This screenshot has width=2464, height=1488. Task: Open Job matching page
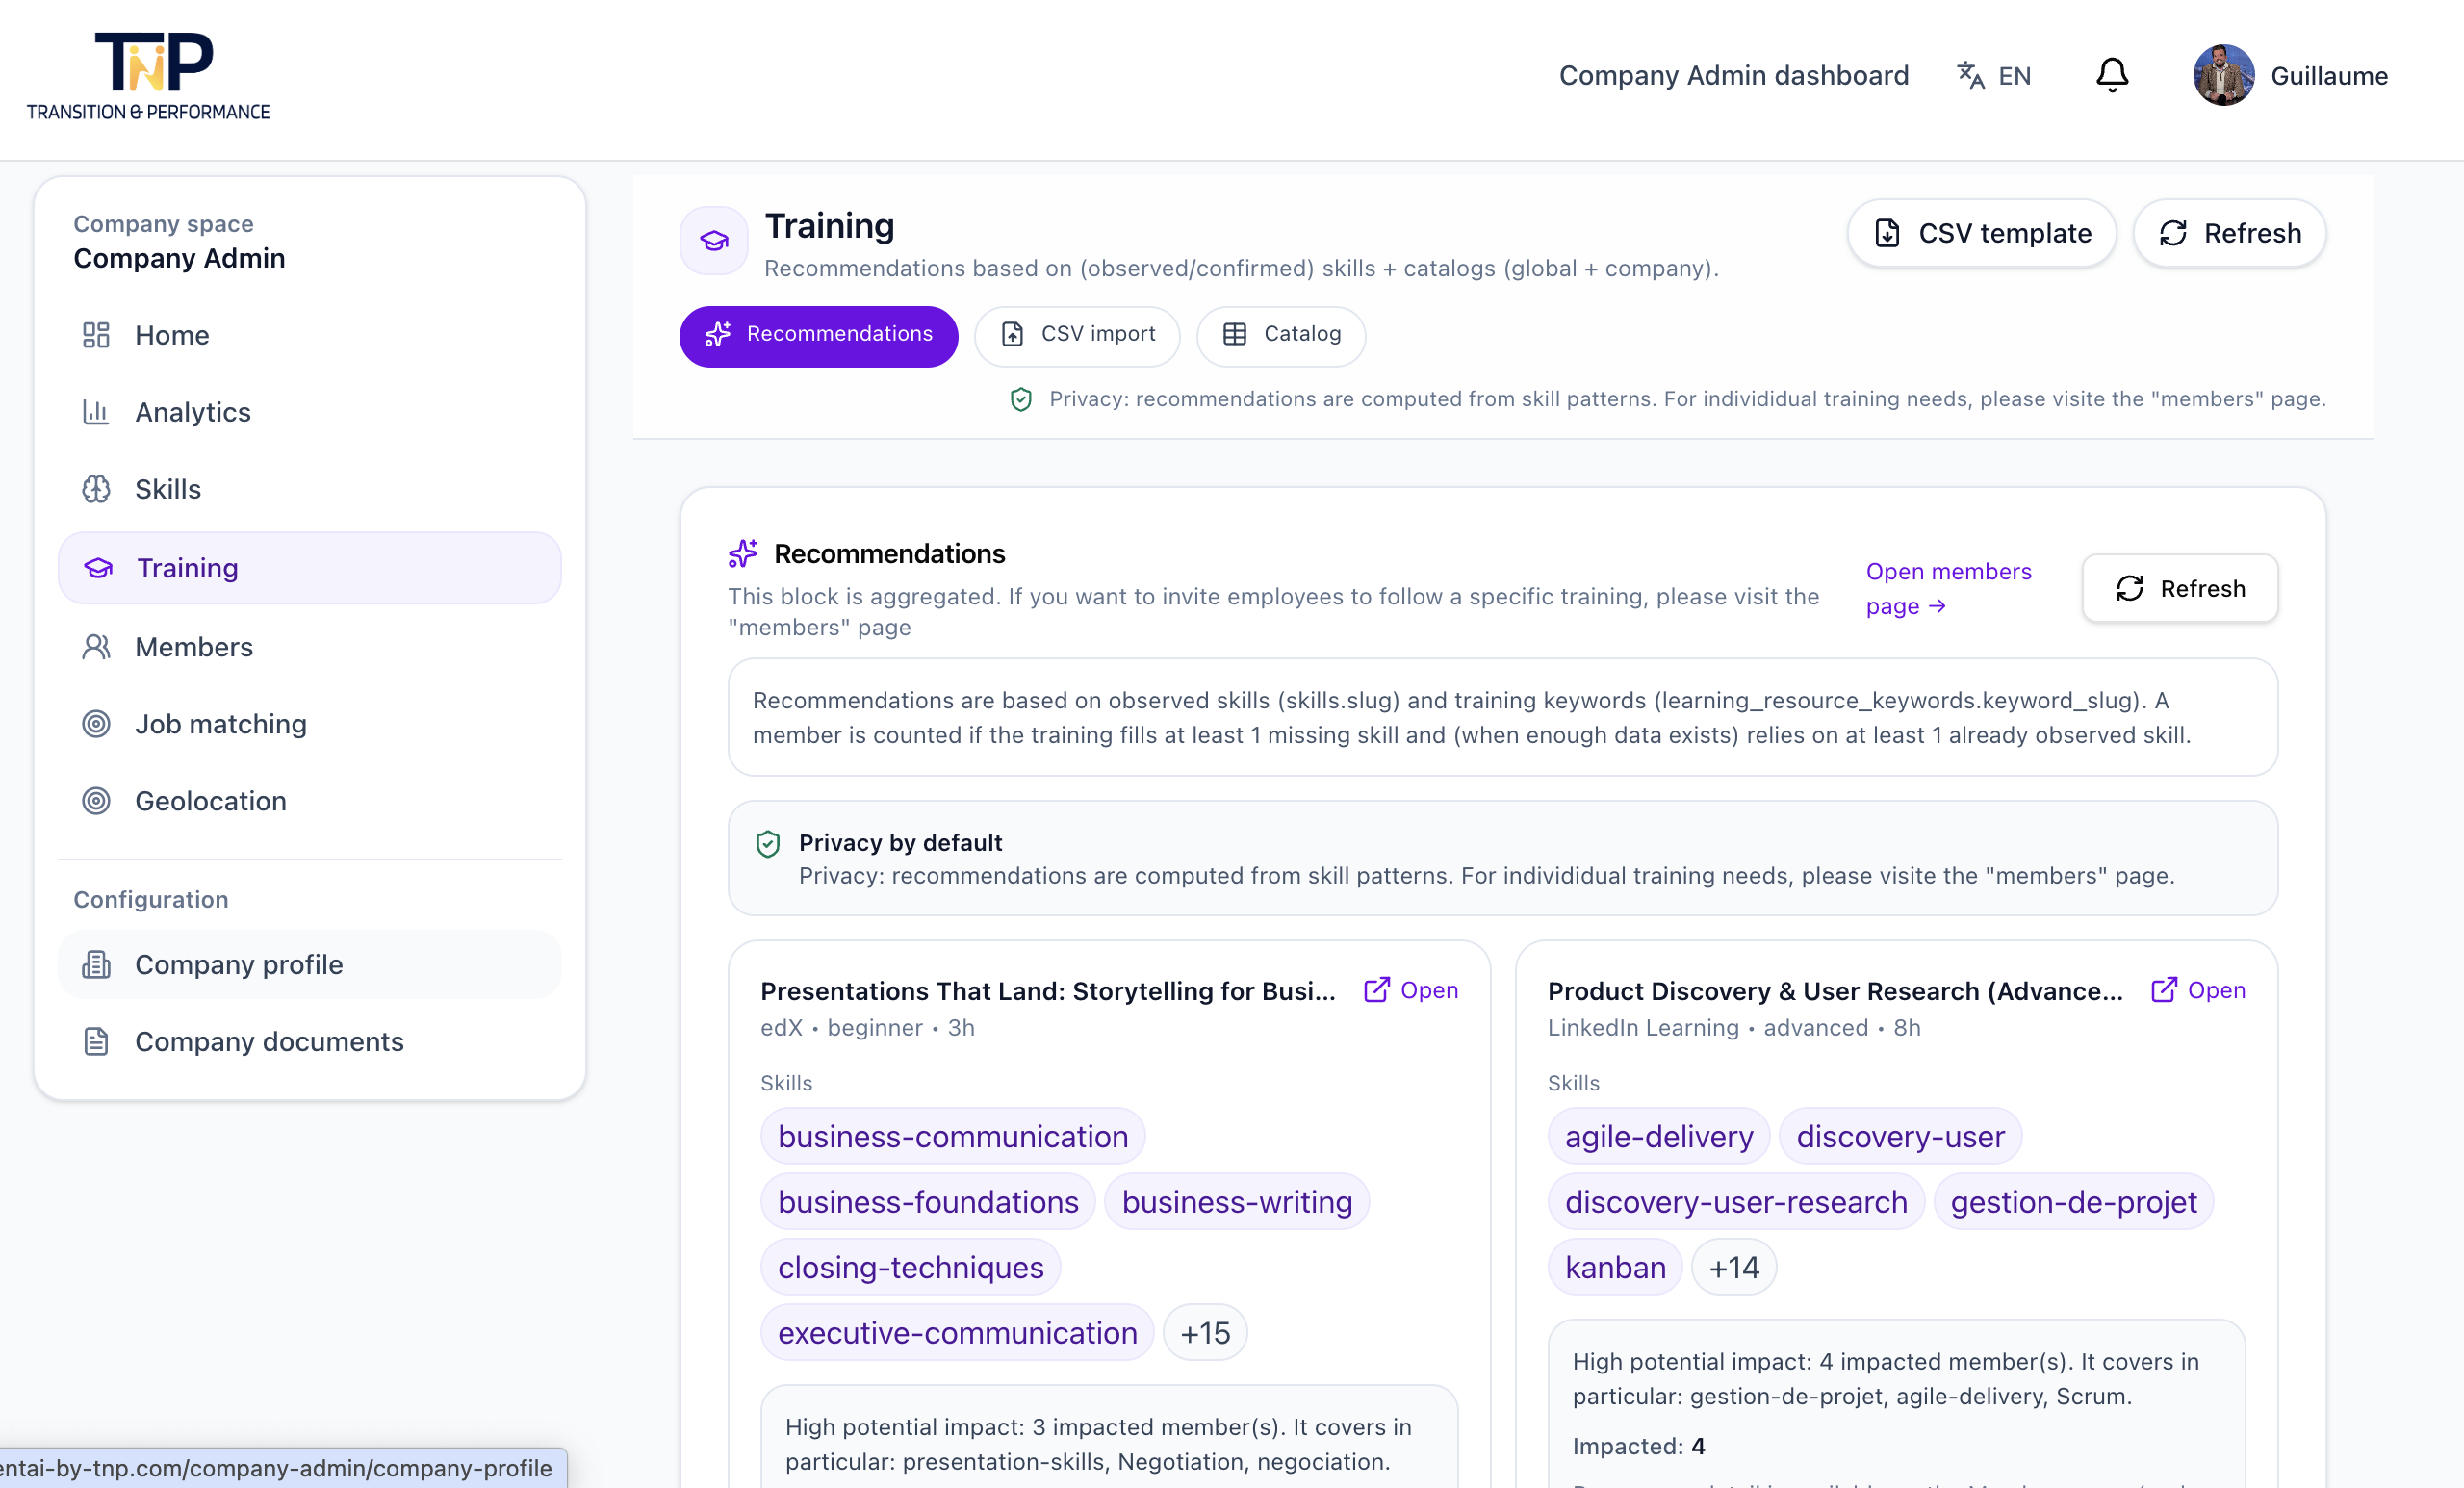click(x=220, y=724)
